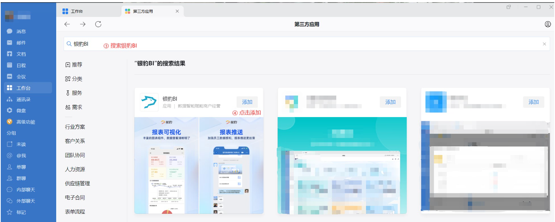Add the 银豹BI app
555x222 pixels.
pos(247,101)
